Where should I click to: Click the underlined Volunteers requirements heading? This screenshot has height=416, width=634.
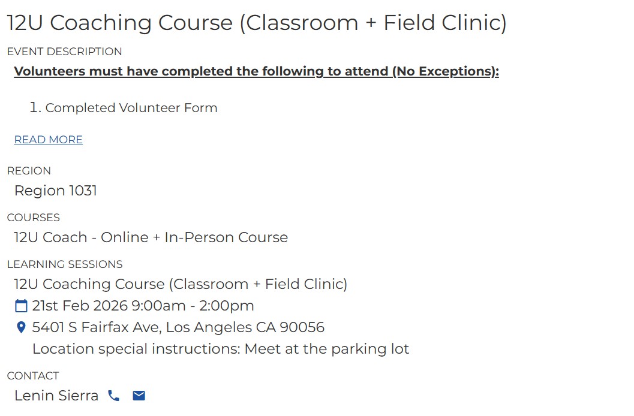click(256, 71)
